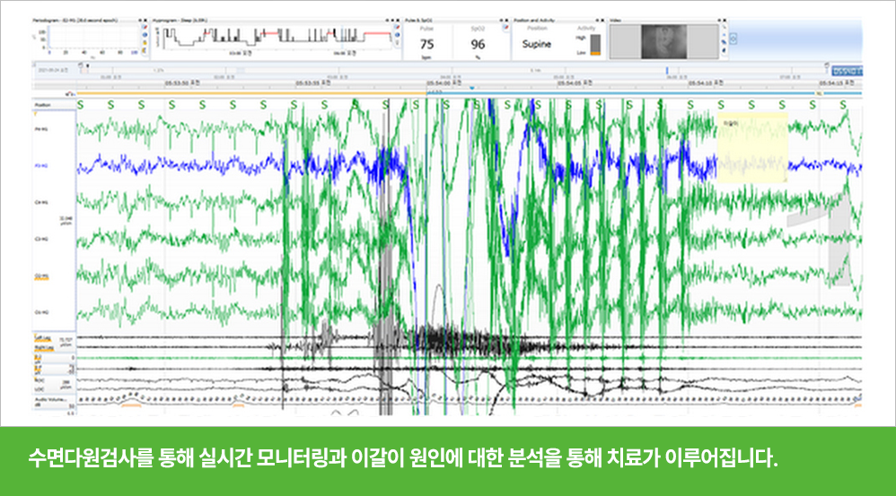Select the Left Leg channel label

tap(44, 339)
